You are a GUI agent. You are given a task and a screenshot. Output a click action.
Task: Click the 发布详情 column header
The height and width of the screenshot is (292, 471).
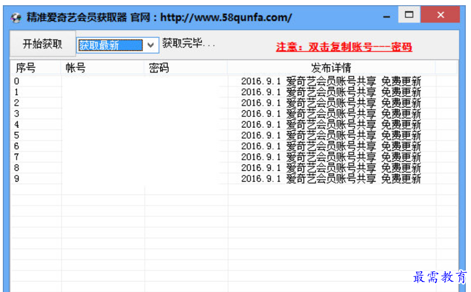tap(331, 68)
